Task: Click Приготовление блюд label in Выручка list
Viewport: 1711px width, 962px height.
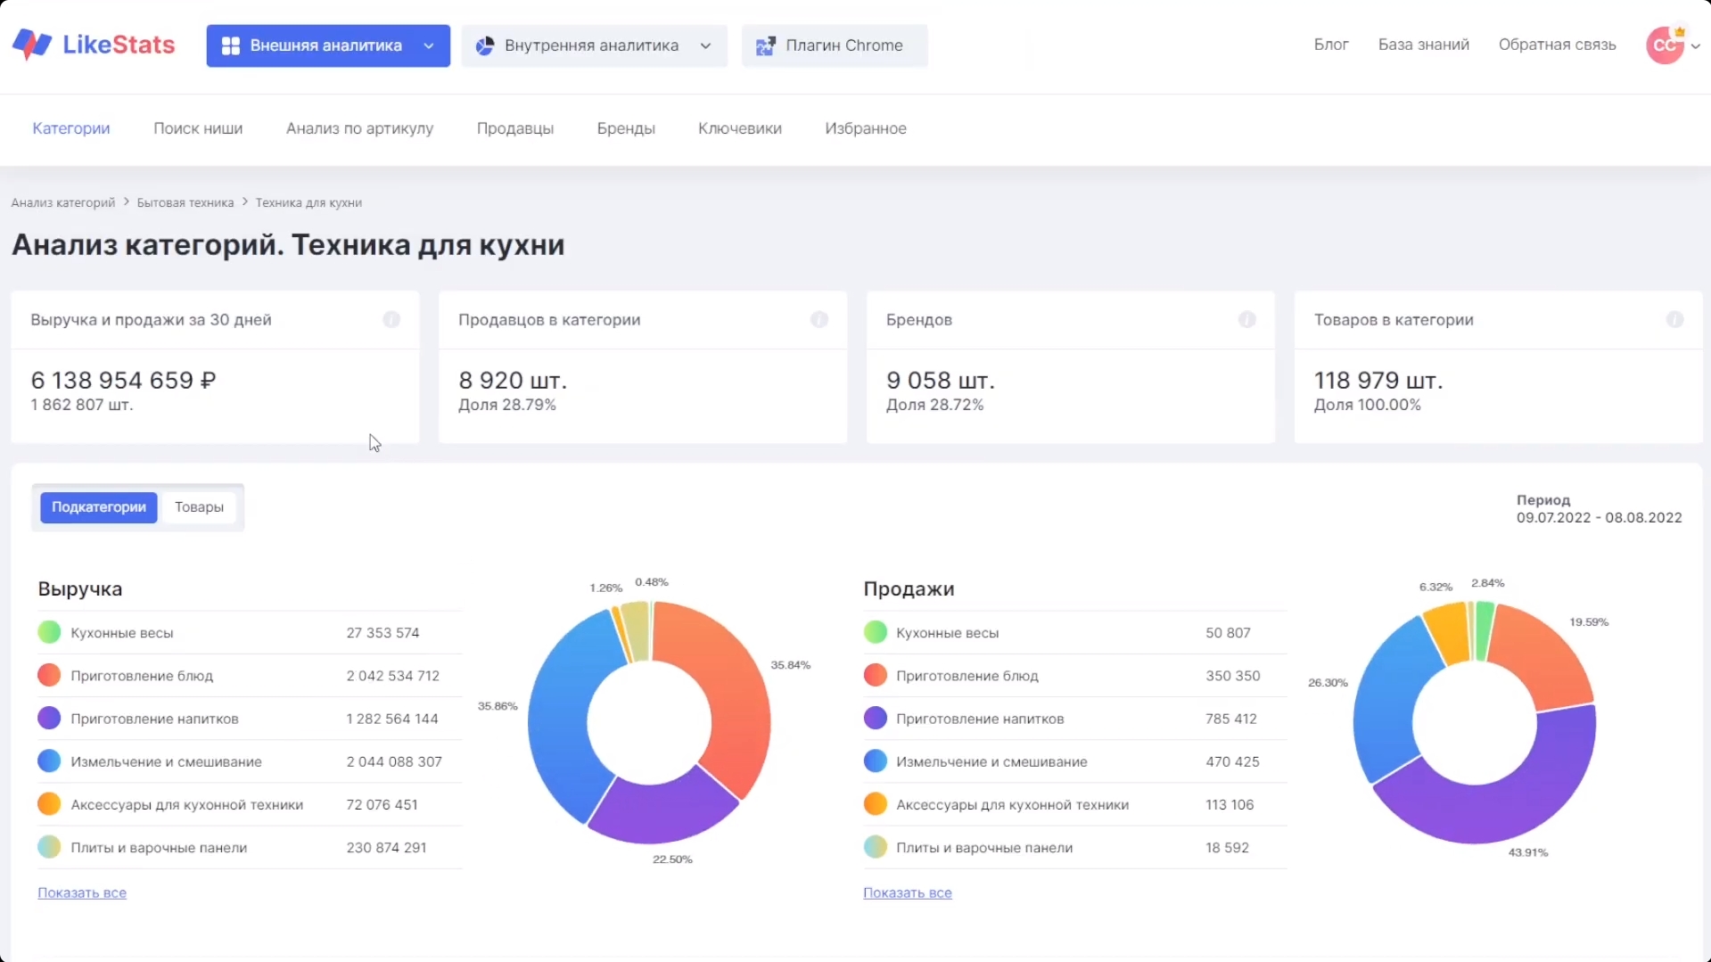Action: tap(142, 676)
